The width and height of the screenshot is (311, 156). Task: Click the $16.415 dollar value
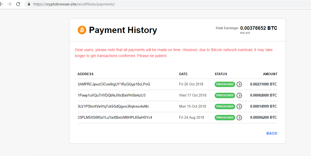pos(245,33)
